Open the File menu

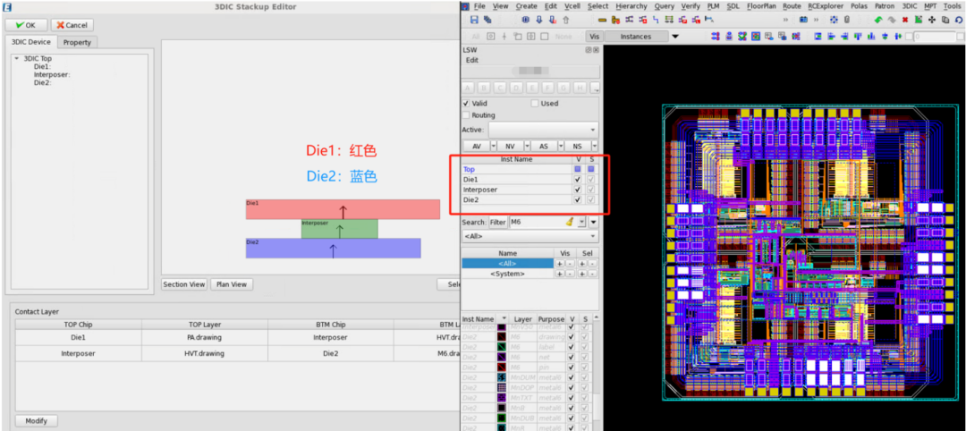point(480,6)
